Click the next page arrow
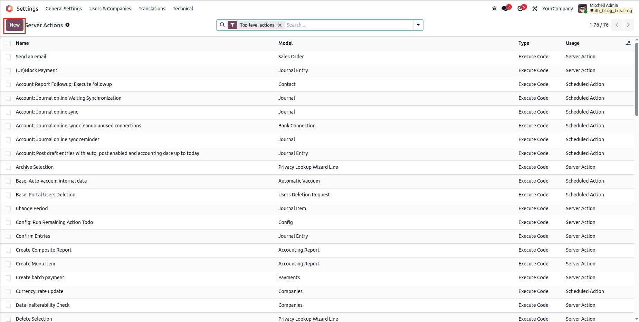This screenshot has width=639, height=322. (628, 25)
